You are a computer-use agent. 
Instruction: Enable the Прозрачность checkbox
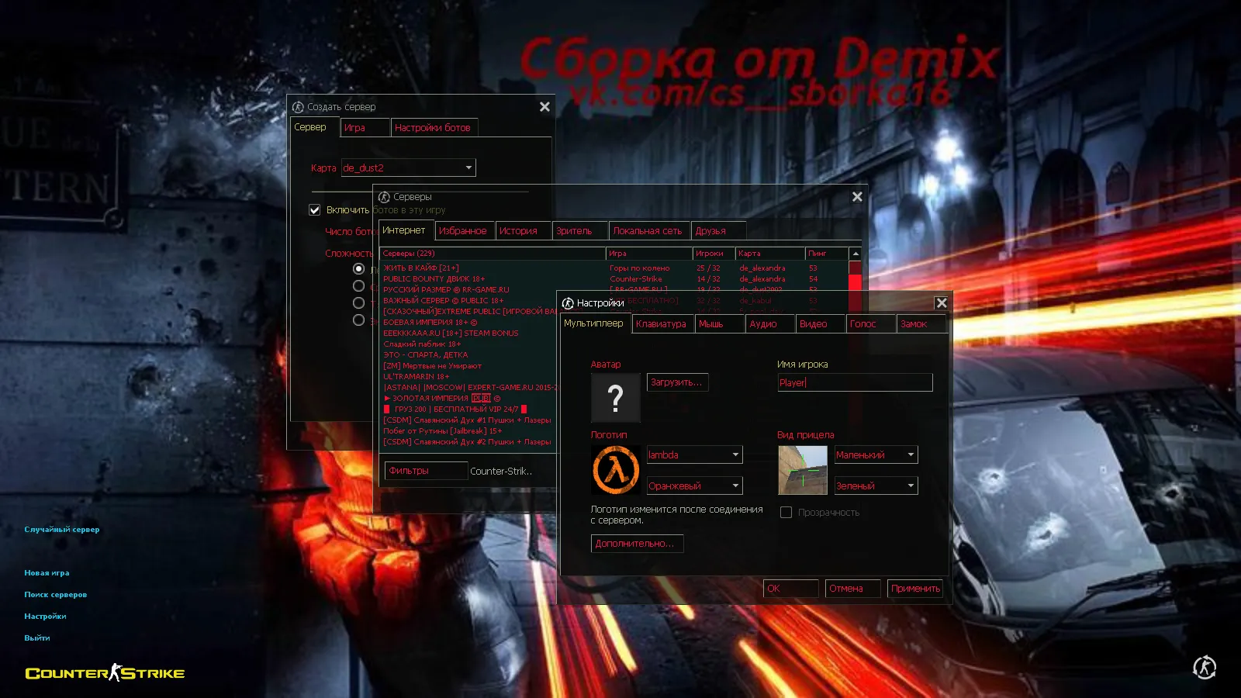tap(786, 512)
